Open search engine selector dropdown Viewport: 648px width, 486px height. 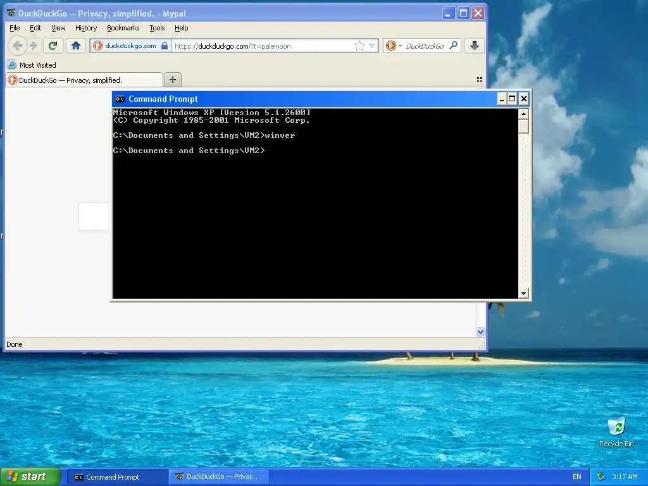tap(394, 46)
